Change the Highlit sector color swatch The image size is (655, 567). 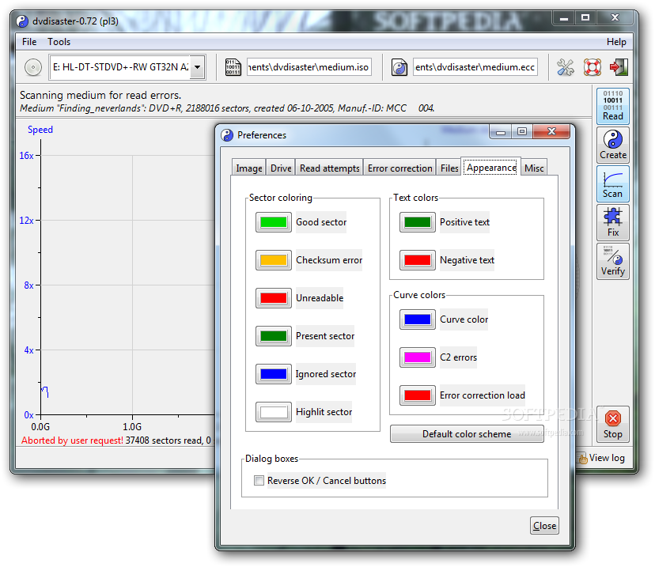(274, 412)
